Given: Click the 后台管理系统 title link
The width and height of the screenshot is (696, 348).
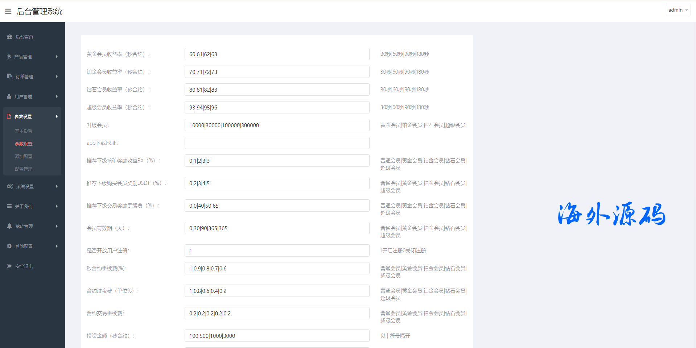Looking at the screenshot, I should (x=40, y=12).
